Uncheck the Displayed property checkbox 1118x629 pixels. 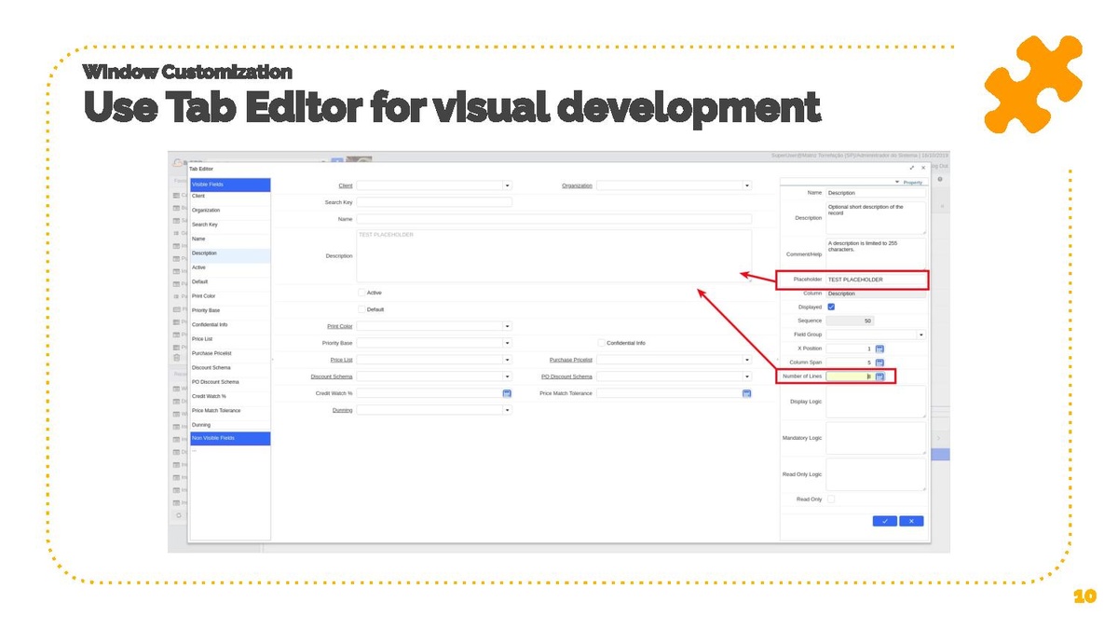pos(831,307)
